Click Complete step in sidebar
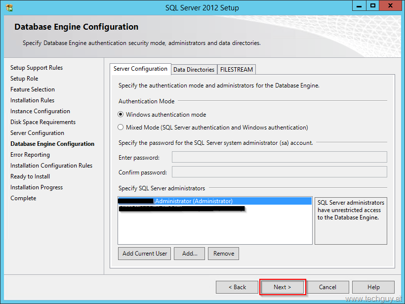 [23, 198]
